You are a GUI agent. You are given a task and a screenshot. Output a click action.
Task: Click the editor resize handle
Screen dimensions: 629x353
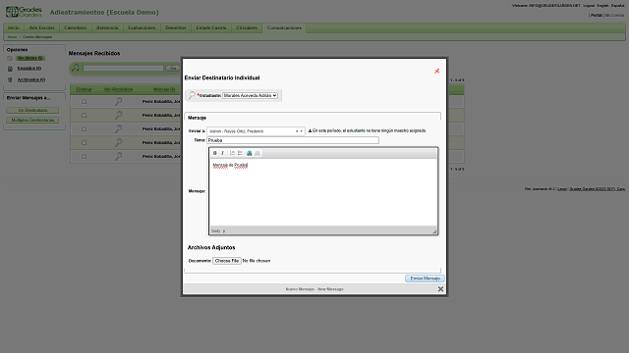point(434,231)
